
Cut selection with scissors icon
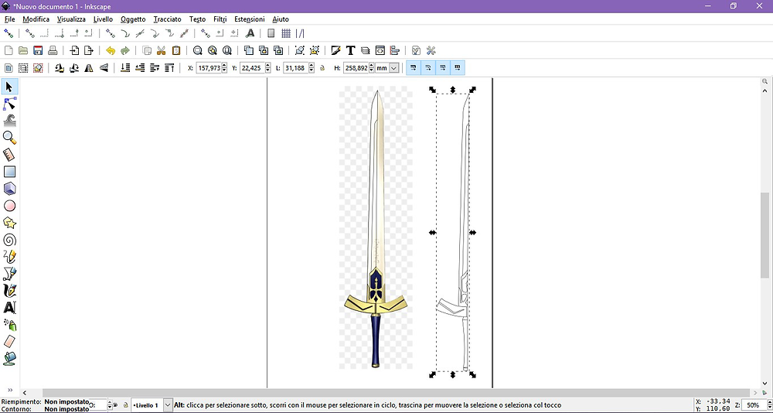tap(162, 50)
